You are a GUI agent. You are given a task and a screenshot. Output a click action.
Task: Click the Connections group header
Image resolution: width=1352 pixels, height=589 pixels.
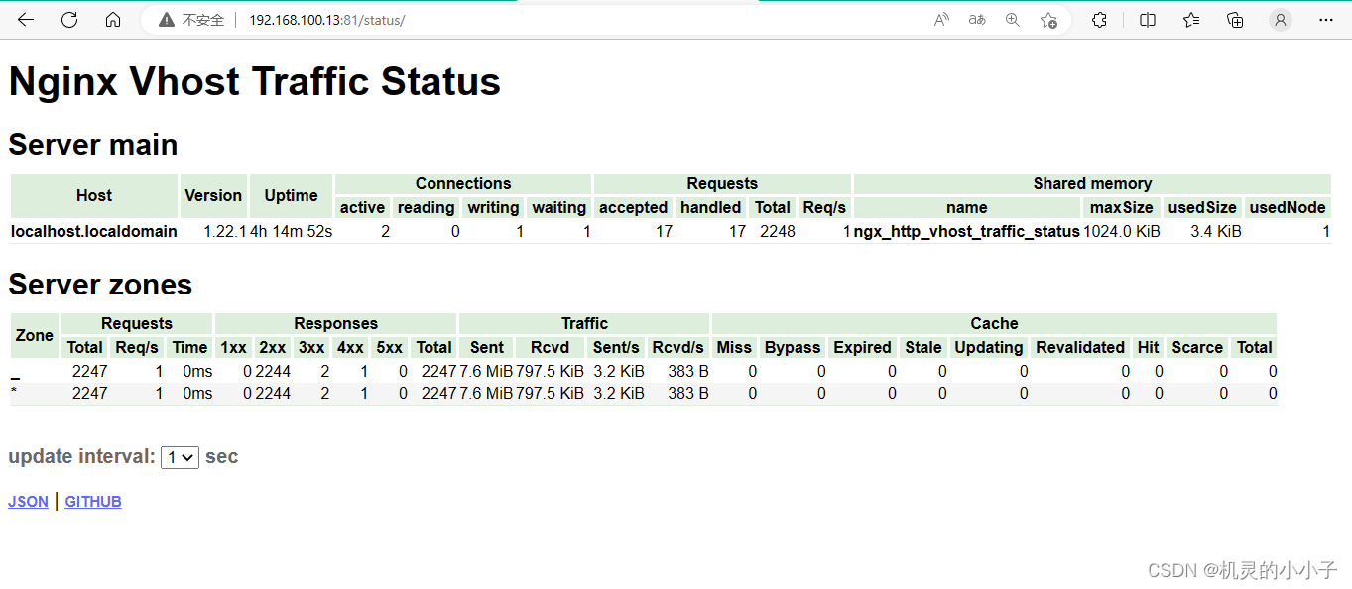(x=463, y=183)
